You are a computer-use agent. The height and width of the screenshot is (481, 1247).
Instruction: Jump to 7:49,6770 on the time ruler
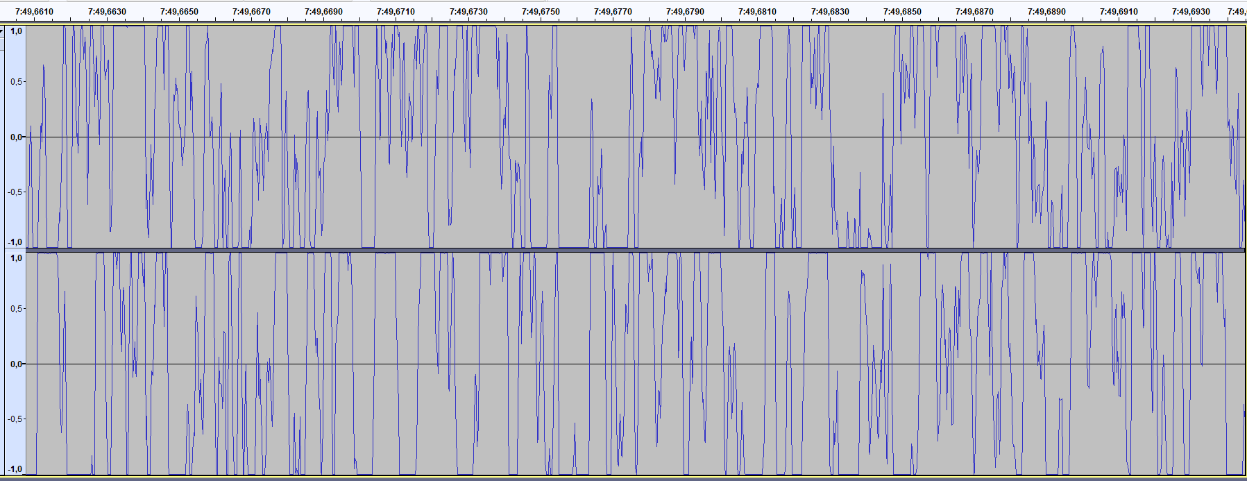(x=613, y=12)
